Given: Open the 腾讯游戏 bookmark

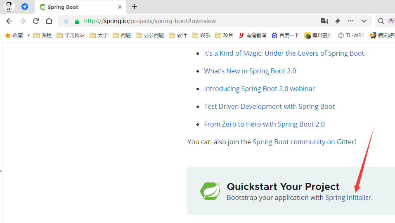Looking at the screenshot, I should (x=382, y=35).
